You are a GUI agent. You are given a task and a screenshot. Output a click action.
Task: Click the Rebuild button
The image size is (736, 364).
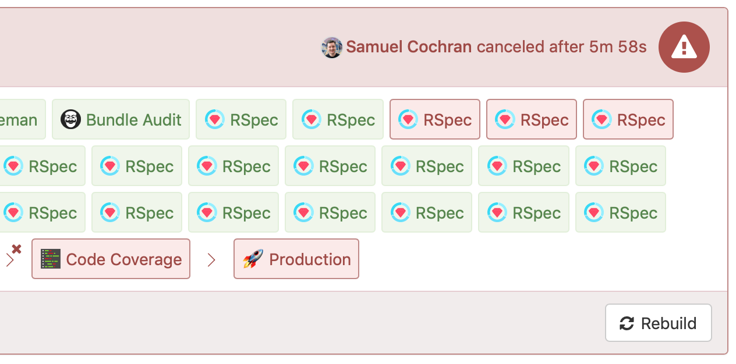pyautogui.click(x=658, y=323)
